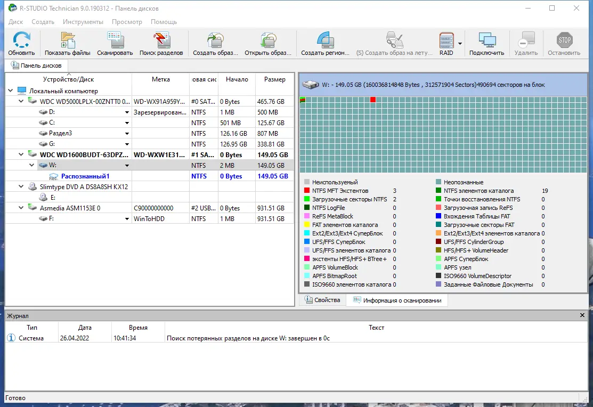Collapse the Локальный компьютер tree node

coord(11,91)
